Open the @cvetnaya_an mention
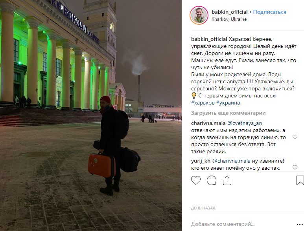This screenshot has width=304, height=231. coord(245,123)
